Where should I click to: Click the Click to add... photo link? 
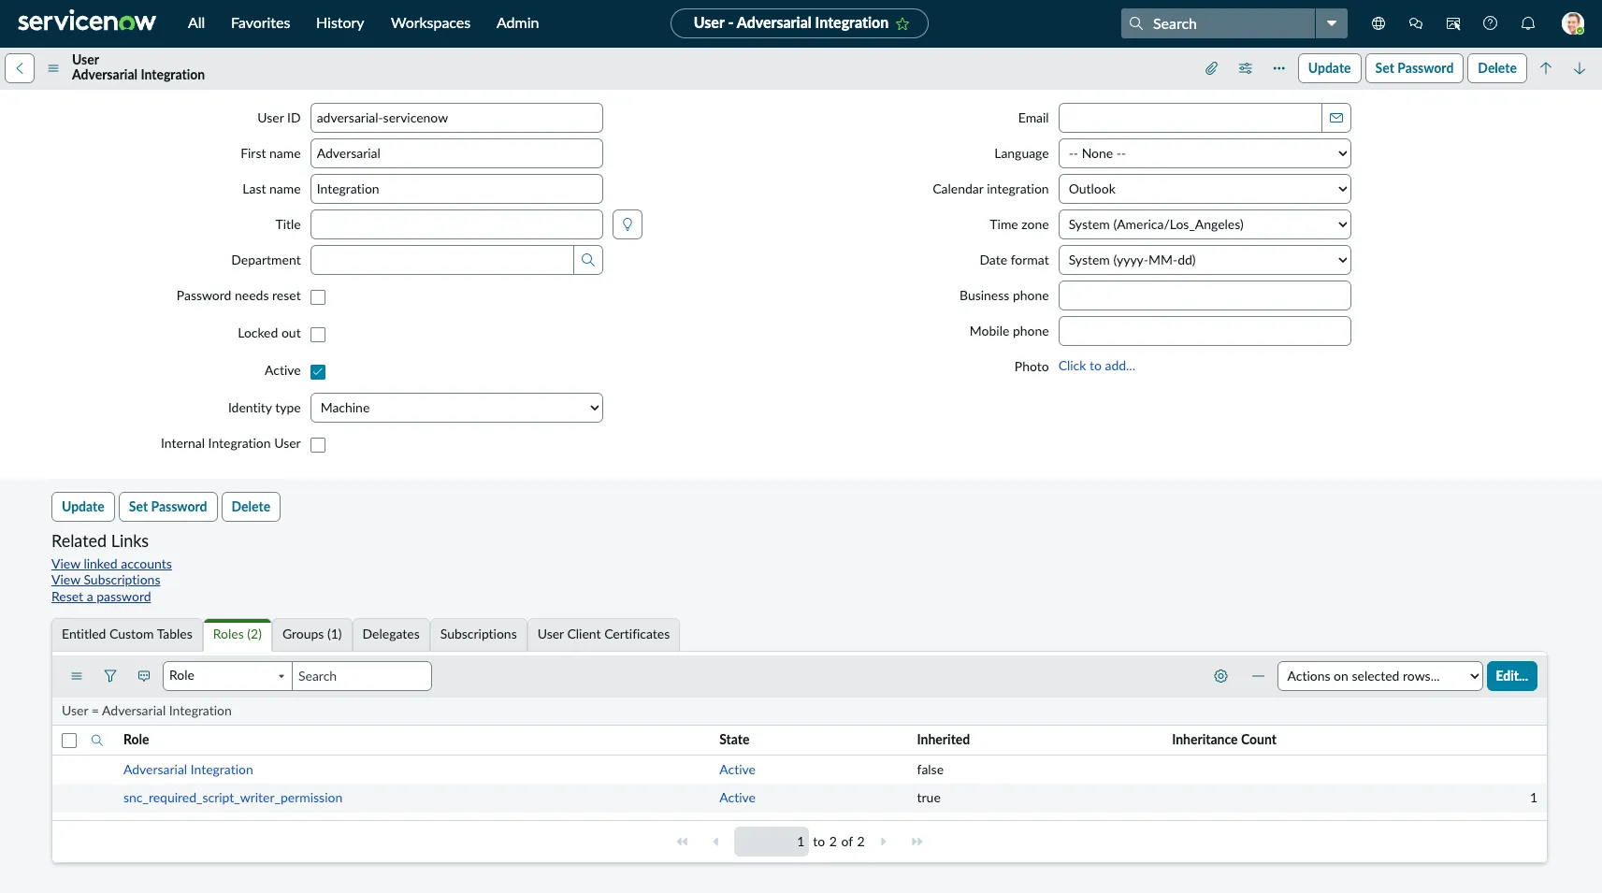(x=1097, y=366)
